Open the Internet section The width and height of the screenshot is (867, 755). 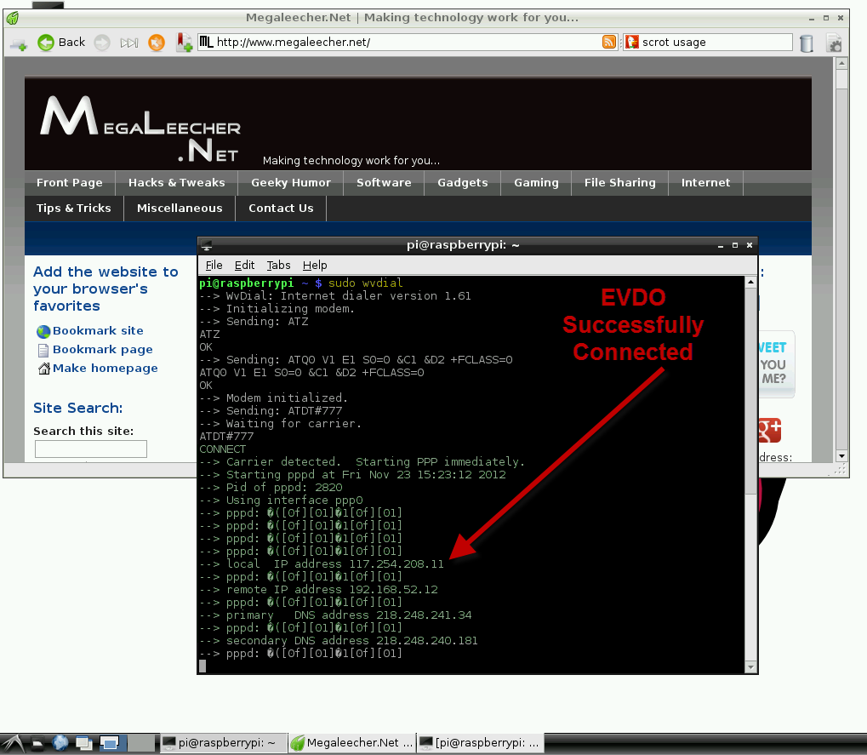click(705, 182)
